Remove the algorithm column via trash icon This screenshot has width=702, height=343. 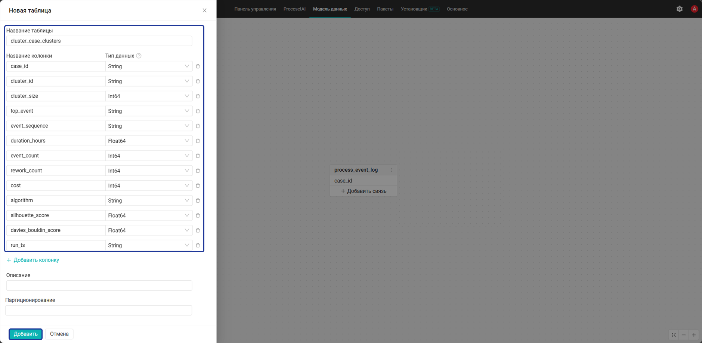pos(198,201)
